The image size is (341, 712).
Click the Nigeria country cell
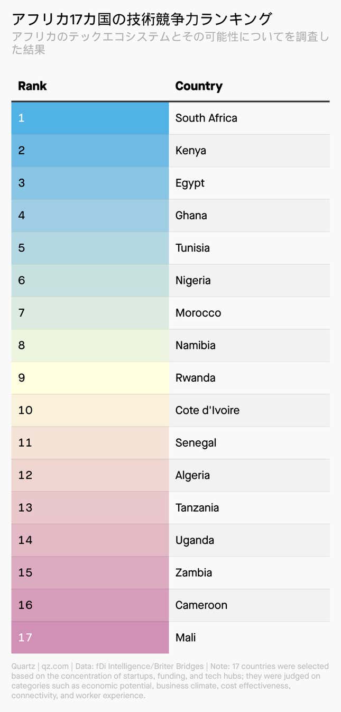pyautogui.click(x=249, y=281)
